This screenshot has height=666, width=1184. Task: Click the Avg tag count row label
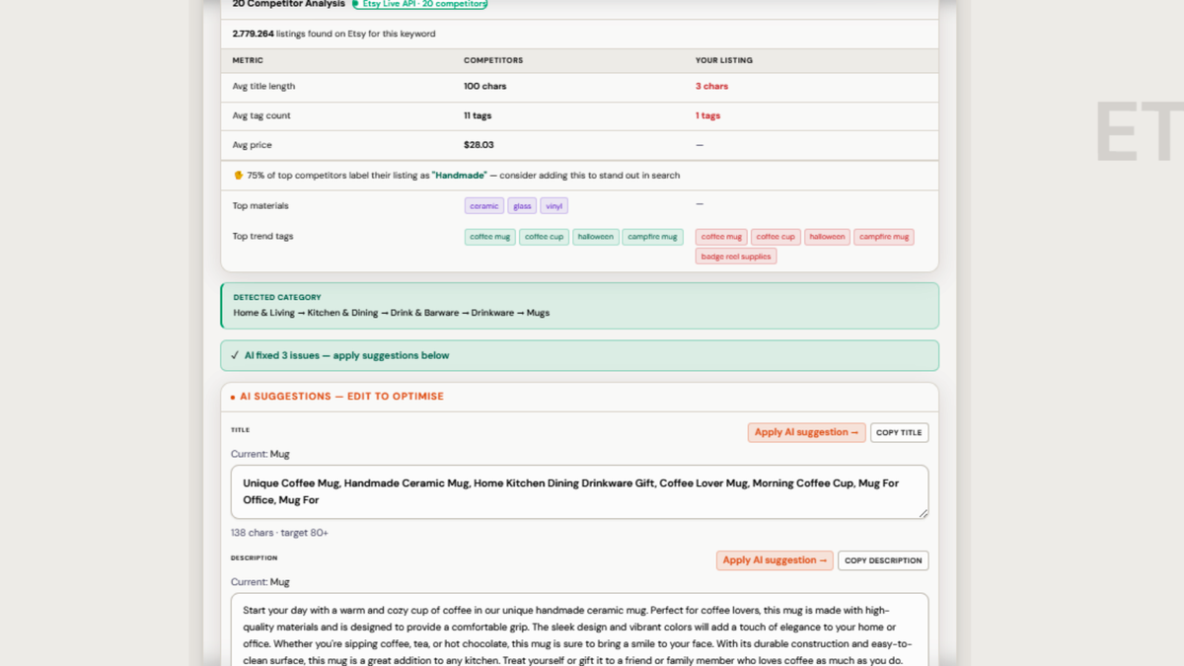point(261,115)
